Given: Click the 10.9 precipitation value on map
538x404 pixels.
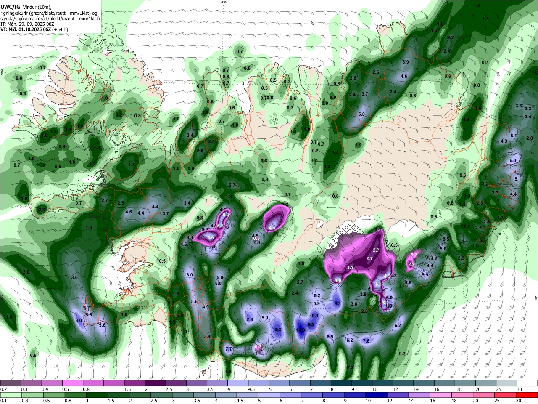Looking at the screenshot, I should [301, 330].
